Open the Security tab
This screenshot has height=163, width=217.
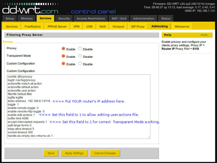point(64,18)
